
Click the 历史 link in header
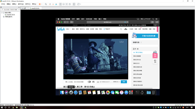pos(154,29)
